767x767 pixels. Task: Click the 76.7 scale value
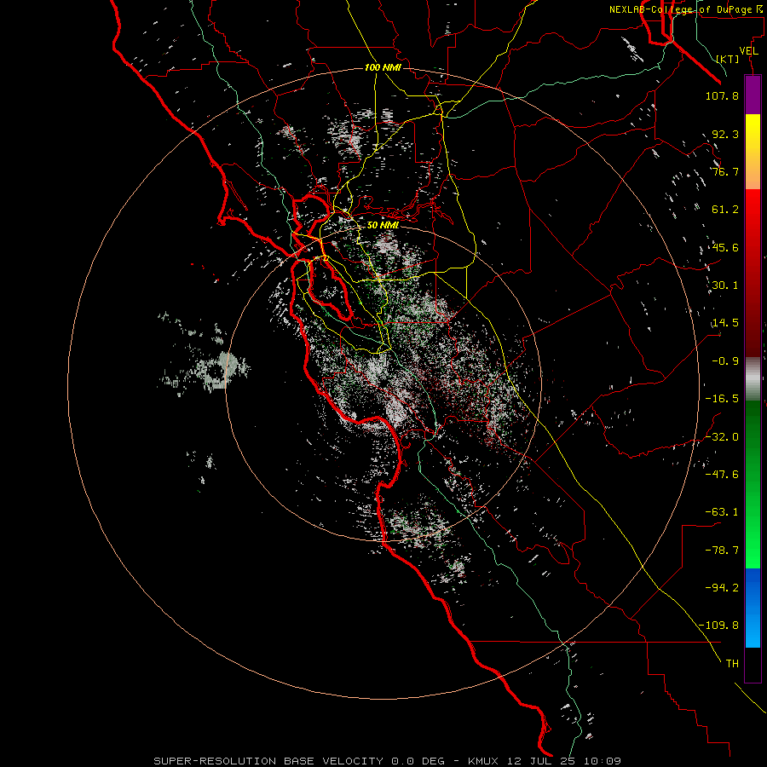[725, 171]
